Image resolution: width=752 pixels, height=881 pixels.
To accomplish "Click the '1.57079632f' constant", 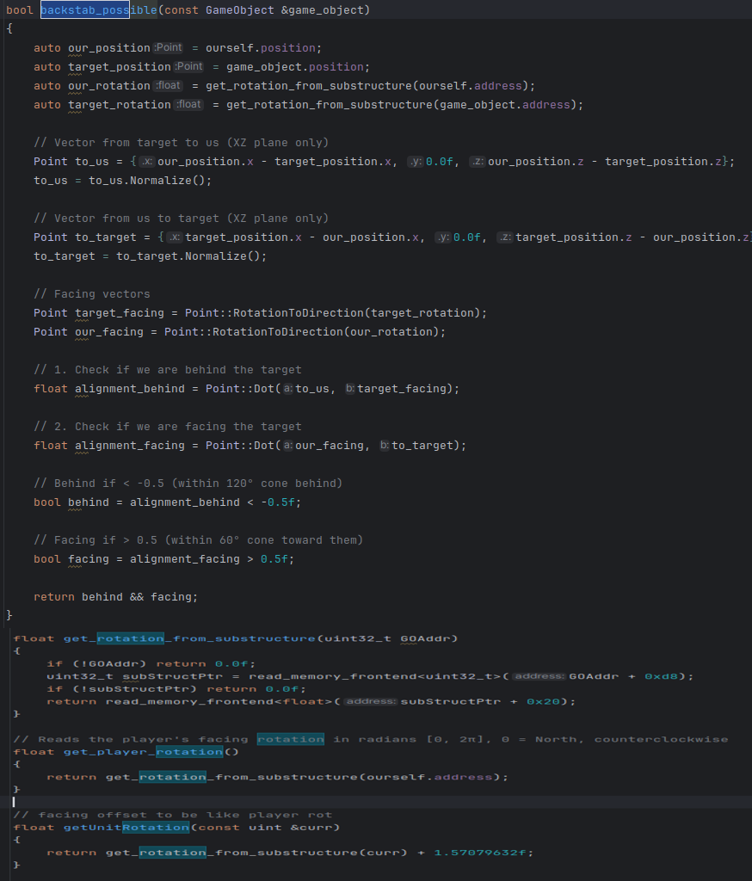I will (480, 853).
